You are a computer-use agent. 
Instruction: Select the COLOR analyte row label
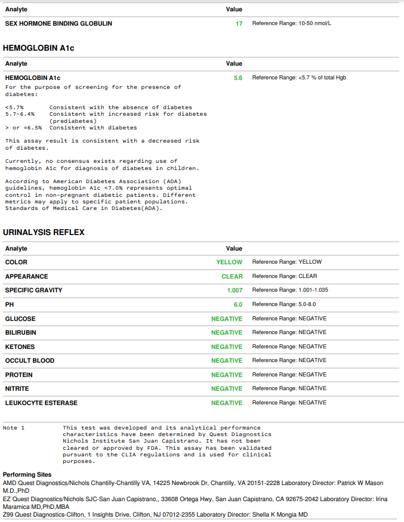(16, 262)
